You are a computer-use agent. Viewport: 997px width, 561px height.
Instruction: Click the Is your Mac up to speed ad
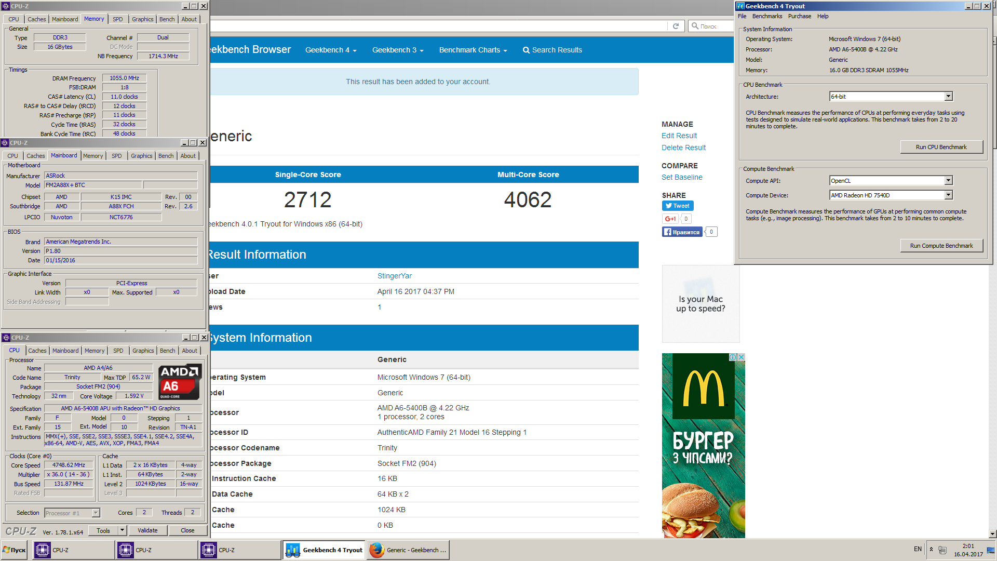[x=700, y=304]
